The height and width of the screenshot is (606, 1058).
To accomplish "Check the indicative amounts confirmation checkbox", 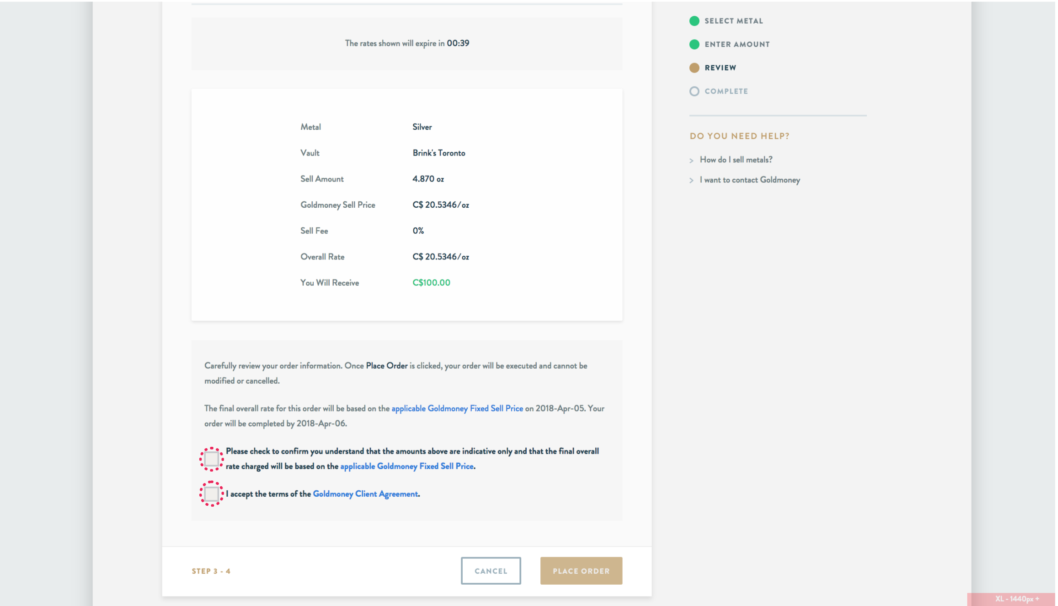I will (x=212, y=459).
